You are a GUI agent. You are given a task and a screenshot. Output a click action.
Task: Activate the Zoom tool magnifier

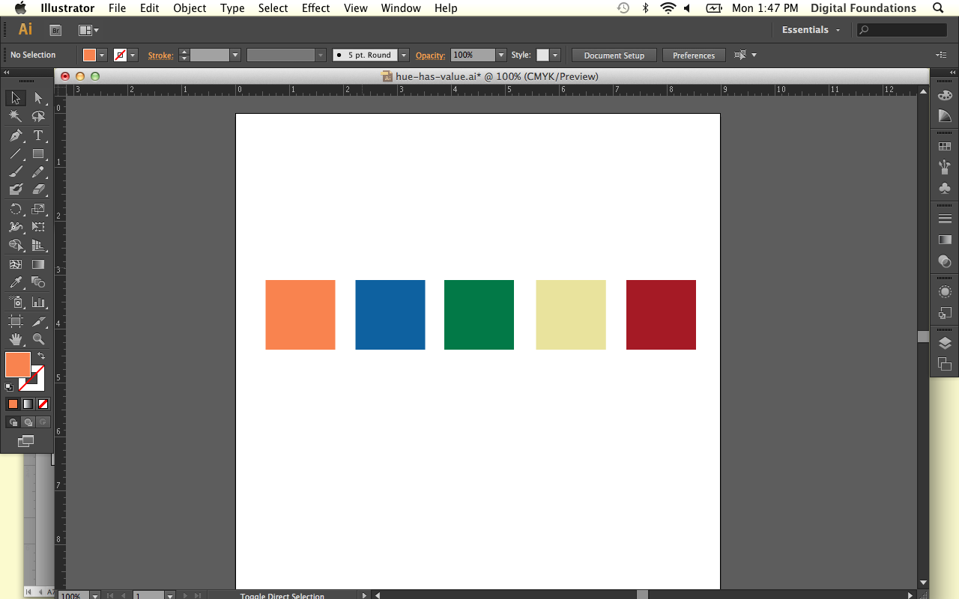(38, 339)
